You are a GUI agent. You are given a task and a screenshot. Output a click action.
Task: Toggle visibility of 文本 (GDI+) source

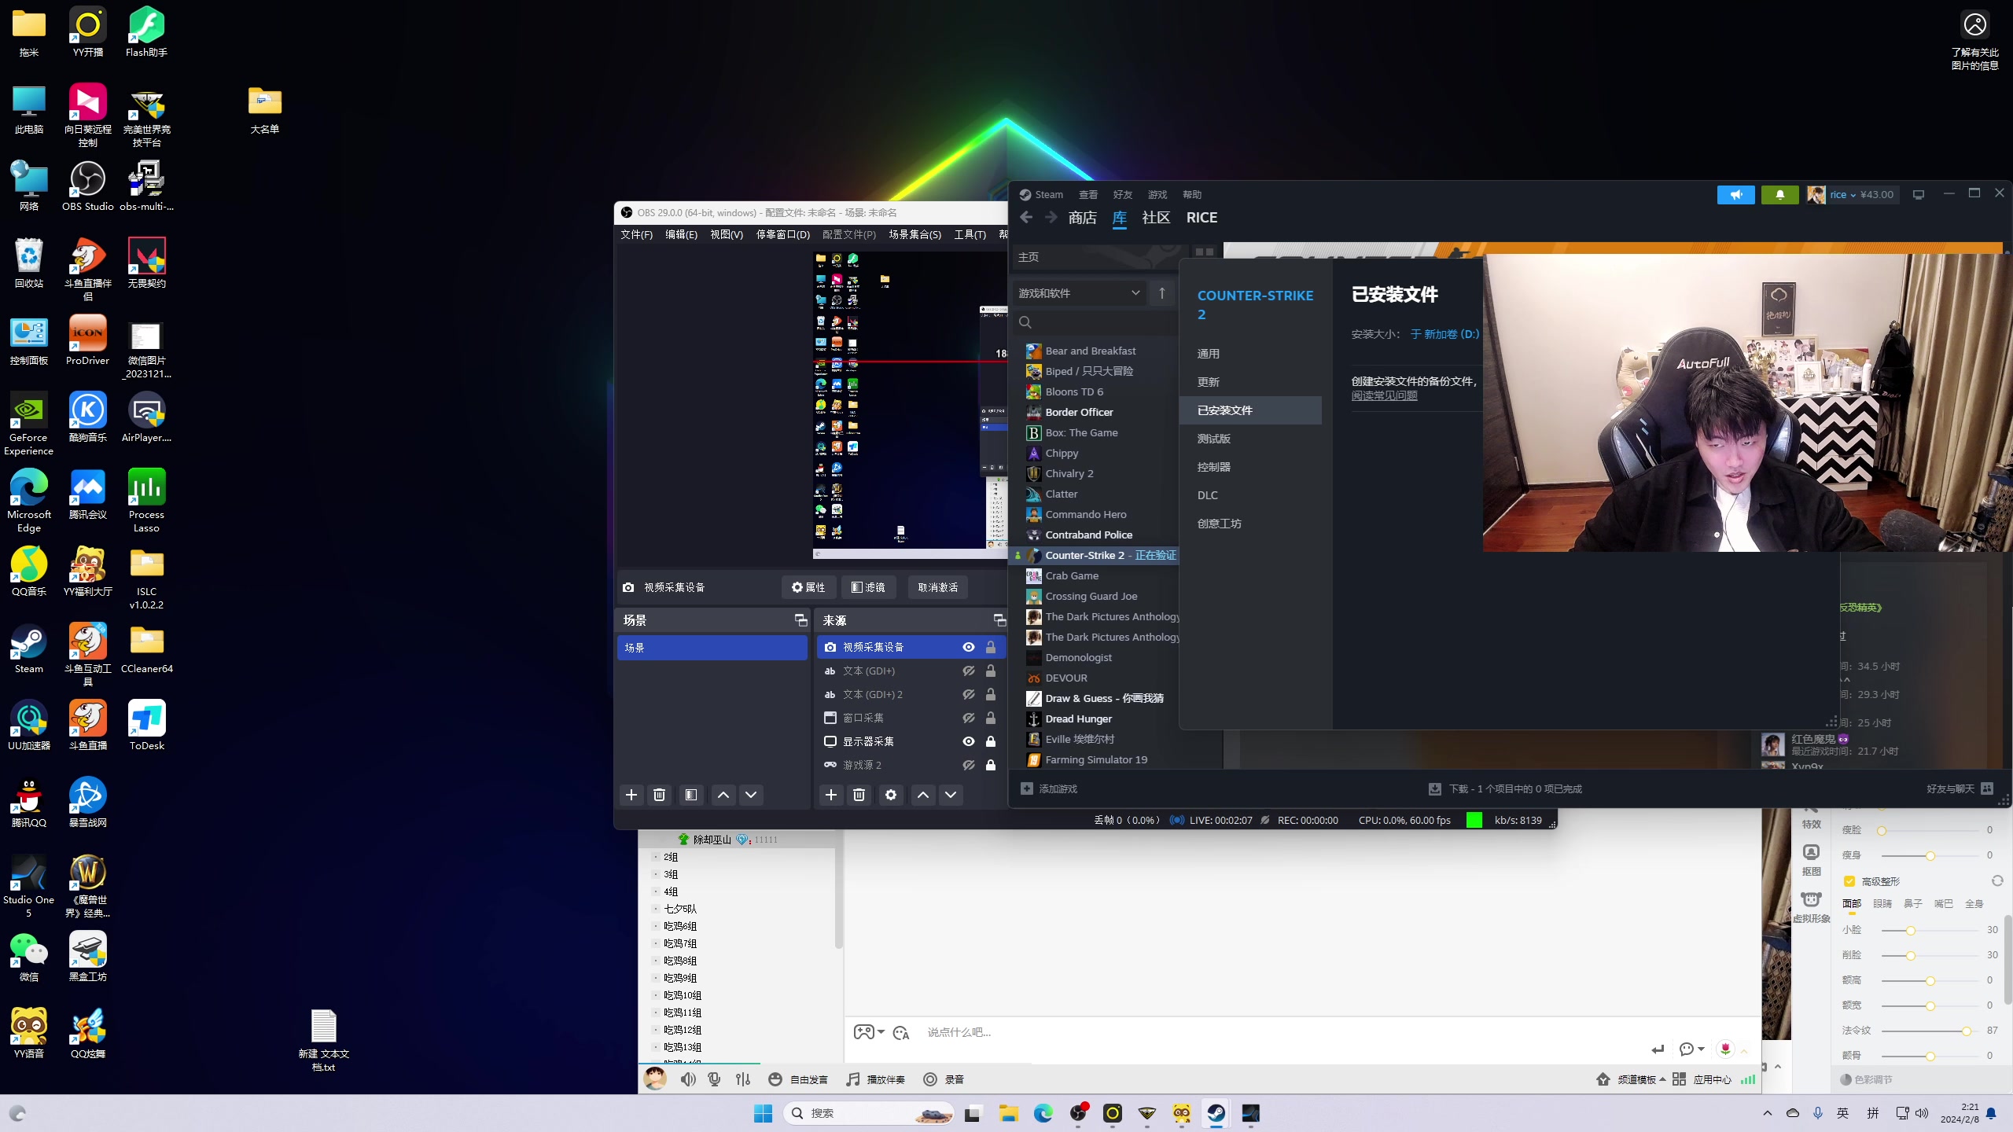(969, 671)
